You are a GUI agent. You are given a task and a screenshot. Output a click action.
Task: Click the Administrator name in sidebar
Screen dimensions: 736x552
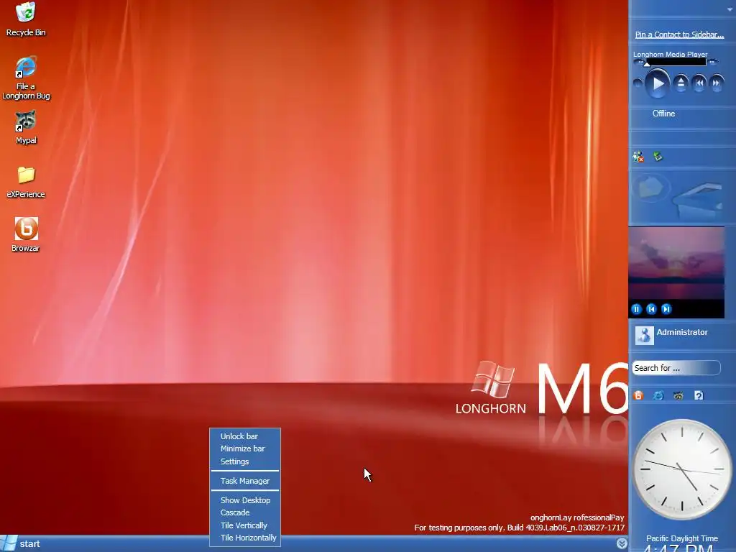[x=681, y=332]
